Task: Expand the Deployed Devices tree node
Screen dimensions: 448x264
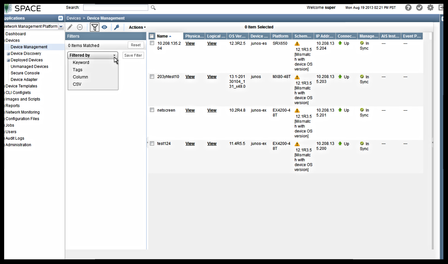Action: (x=8, y=60)
